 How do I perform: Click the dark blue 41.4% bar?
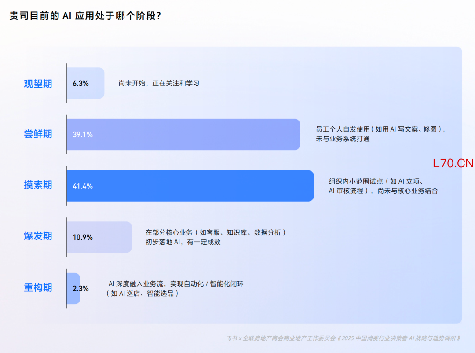[190, 186]
